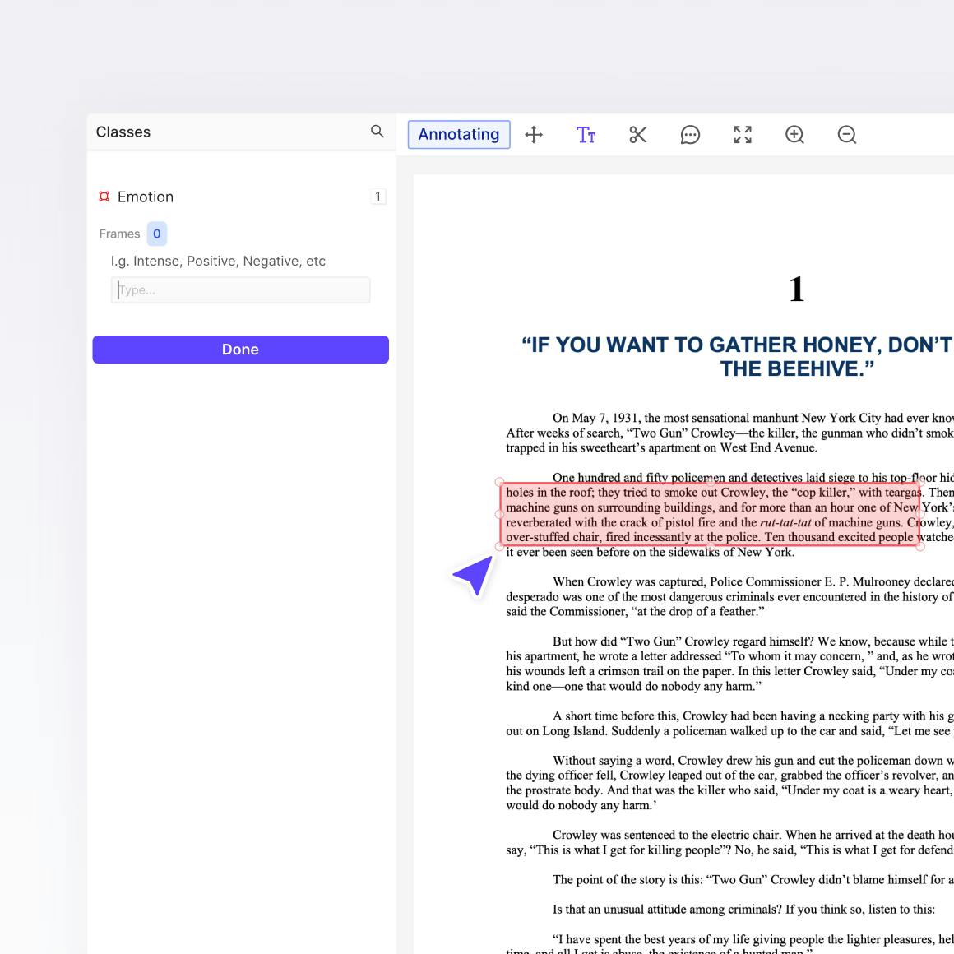
Task: Select the Emotion class row
Action: point(146,197)
